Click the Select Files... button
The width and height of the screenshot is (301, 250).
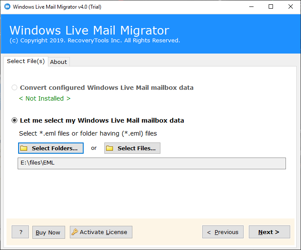[132, 148]
